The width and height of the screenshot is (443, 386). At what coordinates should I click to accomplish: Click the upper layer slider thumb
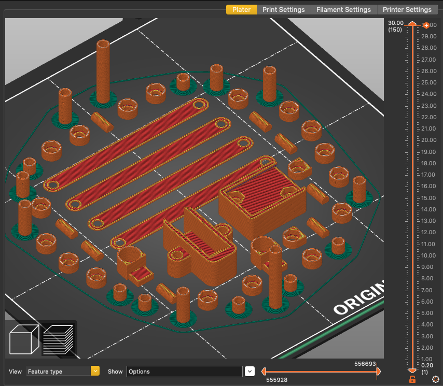click(412, 24)
